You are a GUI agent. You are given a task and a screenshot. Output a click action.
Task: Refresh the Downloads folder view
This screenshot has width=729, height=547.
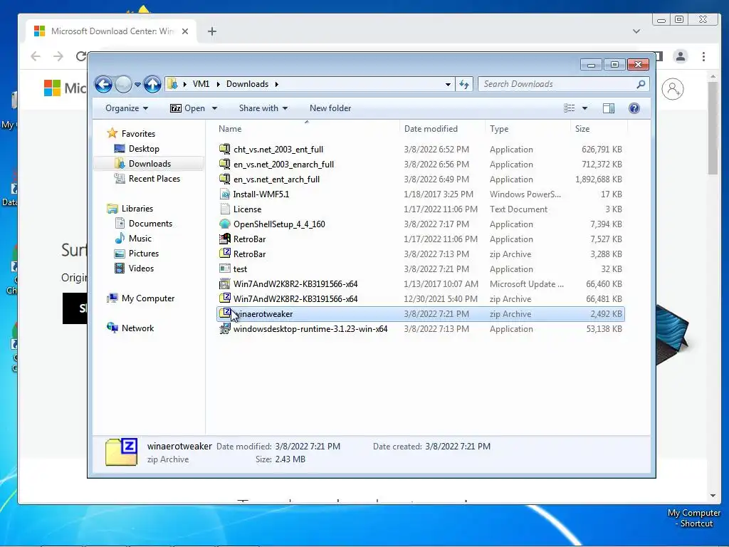464,84
